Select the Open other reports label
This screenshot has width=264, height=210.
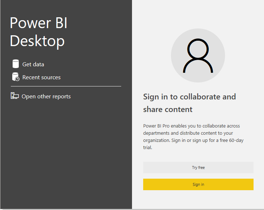point(46,97)
